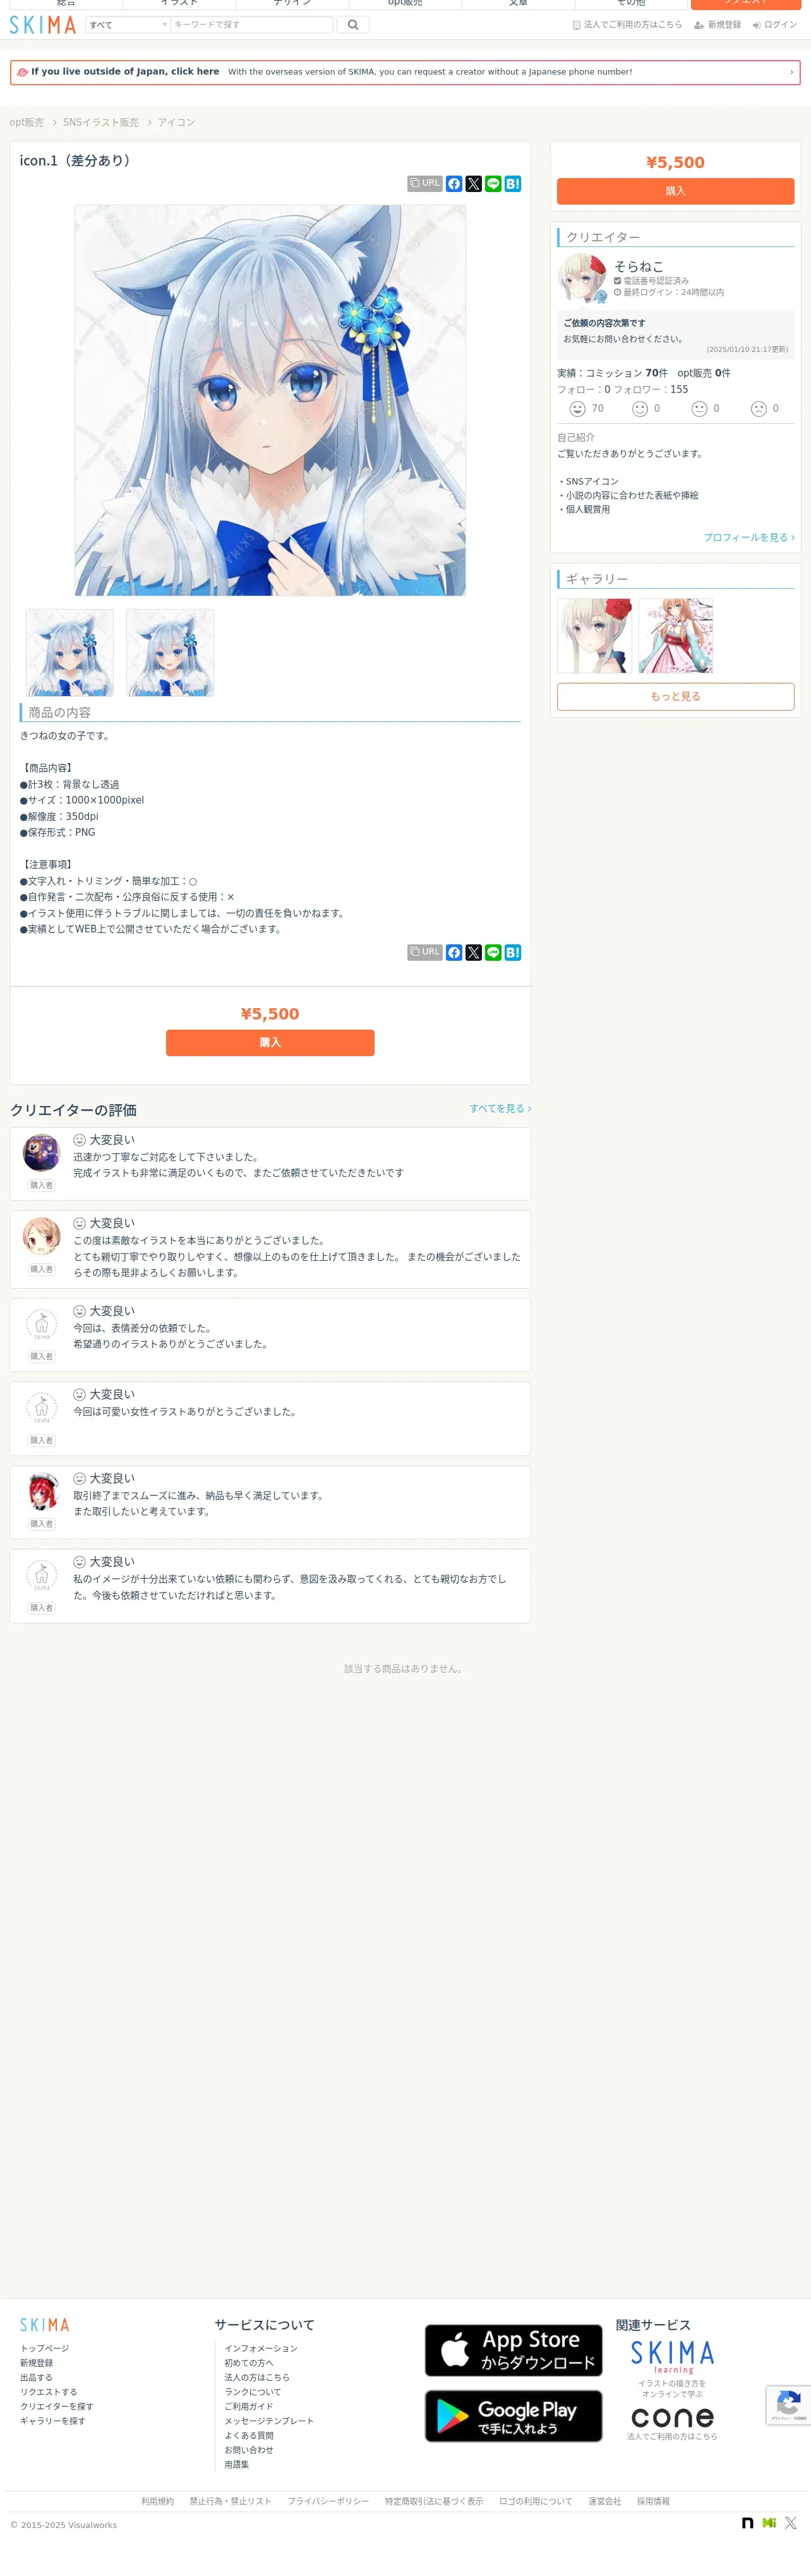Share on Facebook below the description
The width and height of the screenshot is (811, 2576).
click(x=454, y=953)
